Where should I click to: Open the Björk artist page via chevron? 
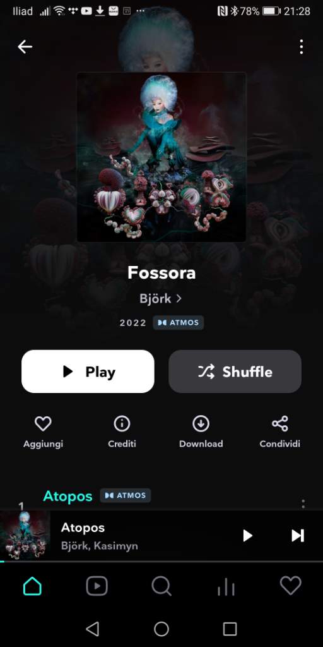161,298
